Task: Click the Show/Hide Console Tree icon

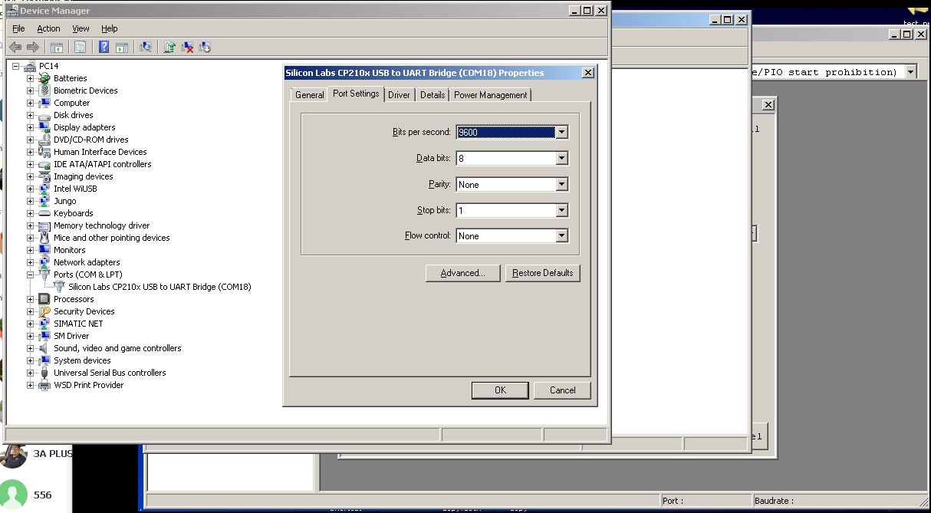Action: point(57,48)
